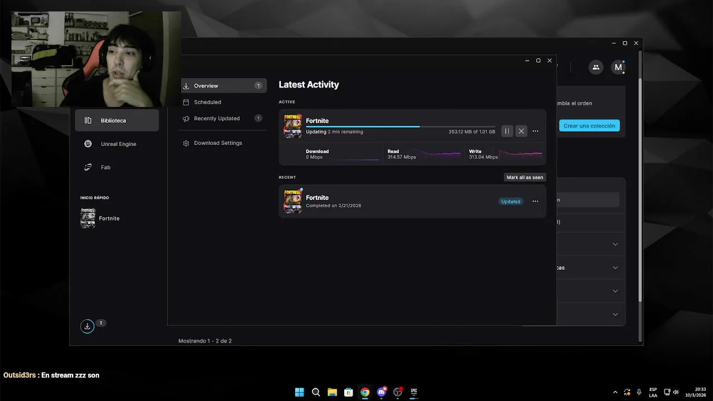Open Biblioteca in the launcher sidebar
This screenshot has height=401, width=713.
(117, 120)
